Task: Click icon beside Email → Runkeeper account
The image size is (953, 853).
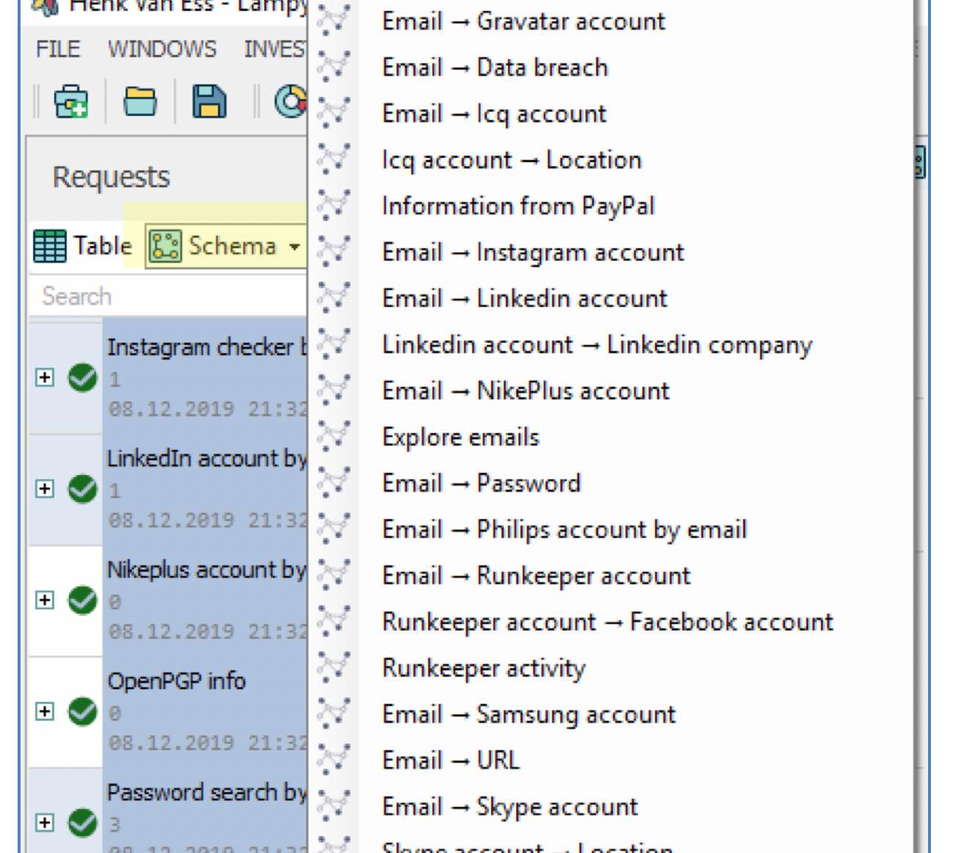Action: [334, 576]
